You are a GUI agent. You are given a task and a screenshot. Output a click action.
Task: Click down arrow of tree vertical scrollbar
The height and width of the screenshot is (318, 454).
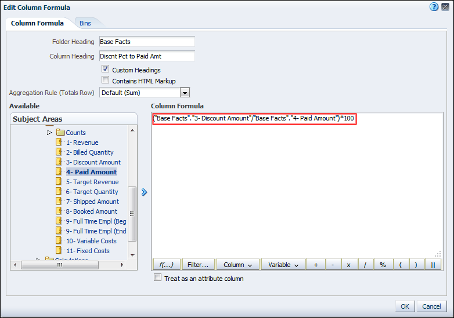tap(132, 255)
